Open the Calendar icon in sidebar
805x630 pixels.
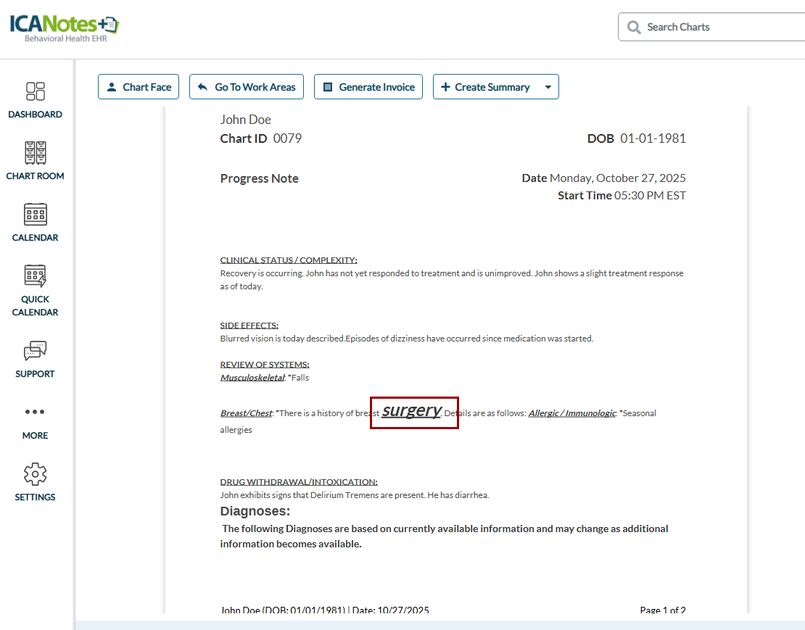36,215
